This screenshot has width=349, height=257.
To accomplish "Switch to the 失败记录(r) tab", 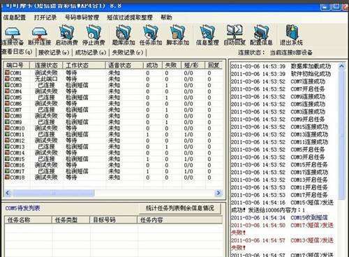I will coord(128,52).
